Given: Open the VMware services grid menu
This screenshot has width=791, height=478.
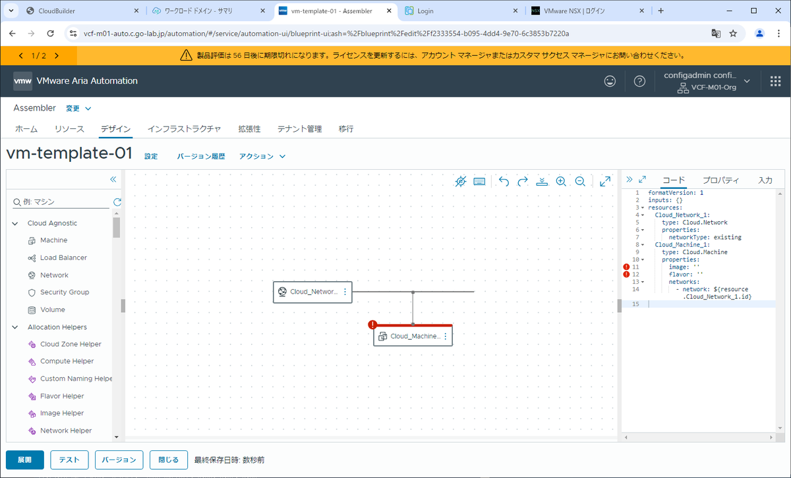Looking at the screenshot, I should point(775,81).
